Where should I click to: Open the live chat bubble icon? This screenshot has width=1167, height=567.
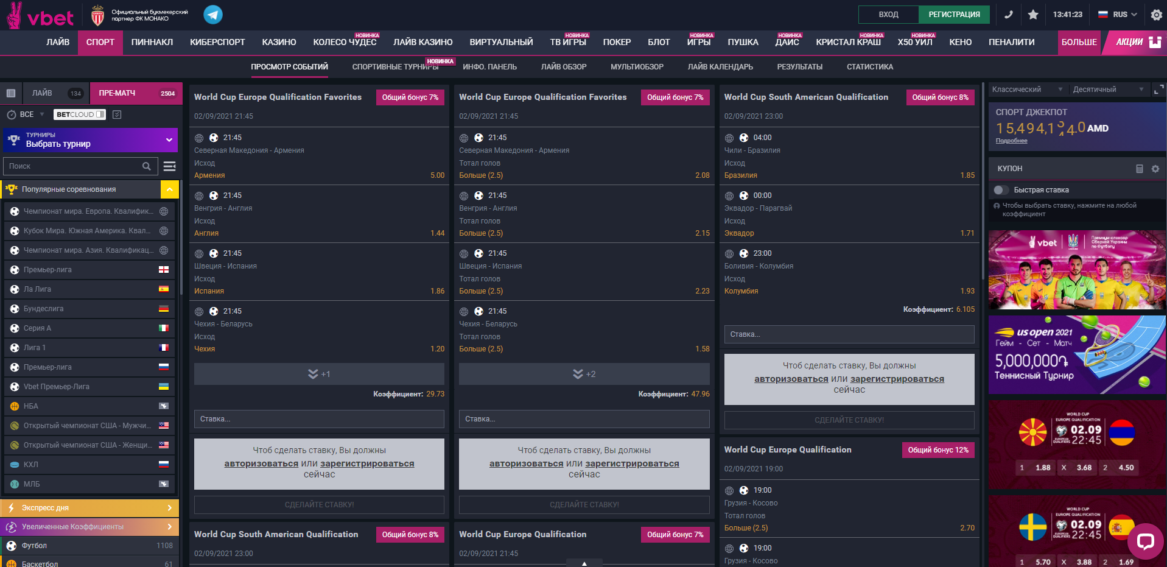pyautogui.click(x=1145, y=541)
